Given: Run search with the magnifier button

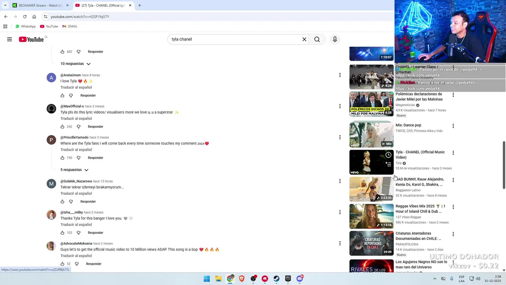Looking at the screenshot, I should click(x=317, y=39).
